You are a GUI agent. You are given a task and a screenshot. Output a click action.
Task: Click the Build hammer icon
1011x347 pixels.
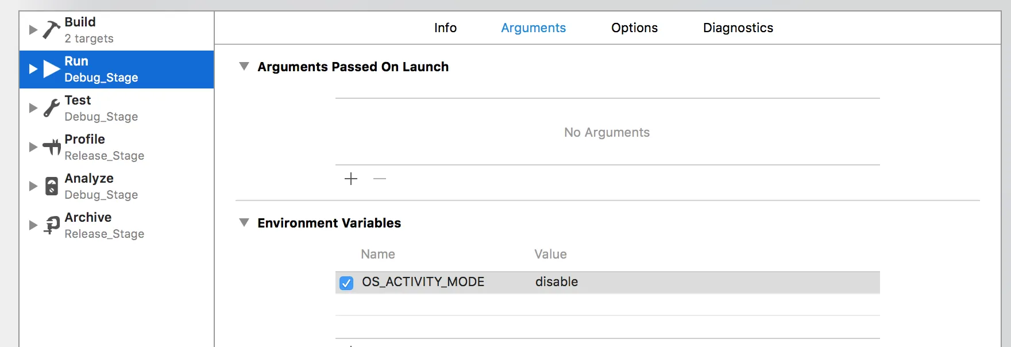pos(51,30)
